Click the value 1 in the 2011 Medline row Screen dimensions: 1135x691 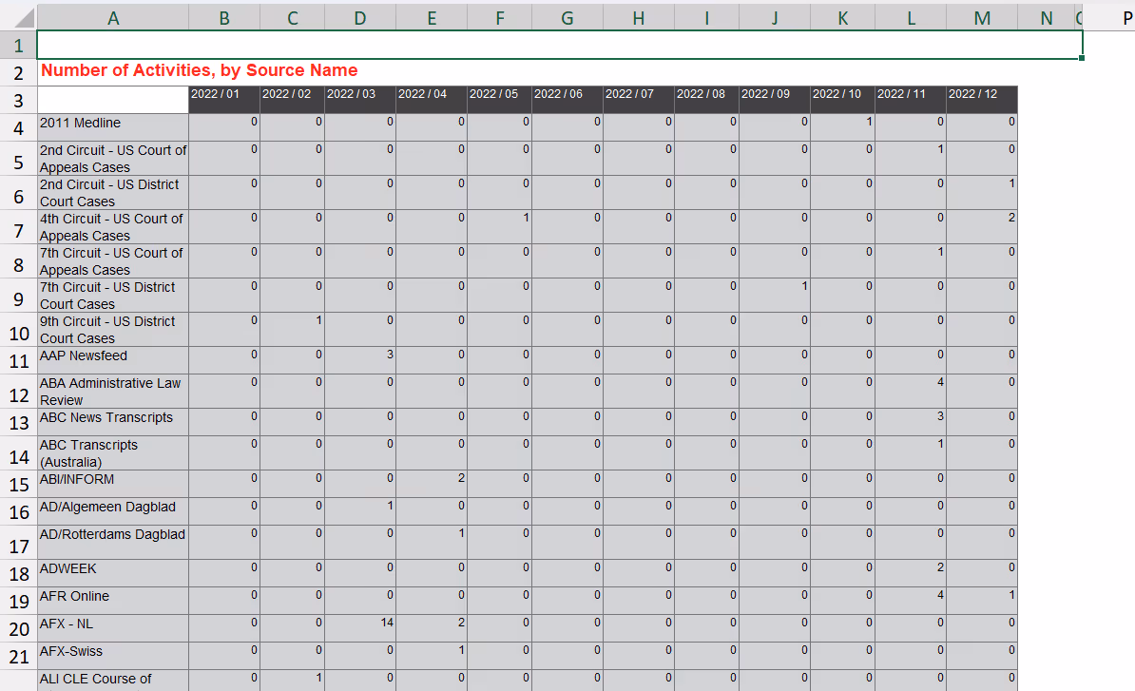(x=842, y=127)
